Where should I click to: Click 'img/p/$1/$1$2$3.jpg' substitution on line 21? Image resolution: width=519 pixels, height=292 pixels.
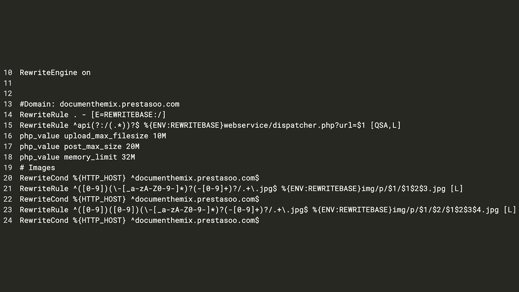coord(403,189)
